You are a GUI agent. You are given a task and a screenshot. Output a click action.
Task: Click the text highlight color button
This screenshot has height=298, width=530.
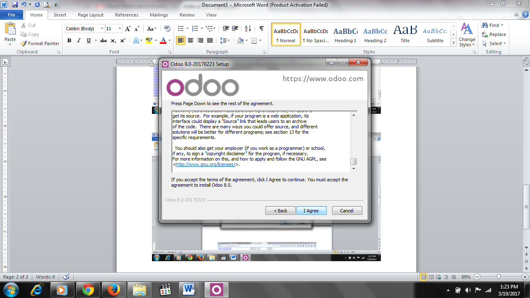149,41
